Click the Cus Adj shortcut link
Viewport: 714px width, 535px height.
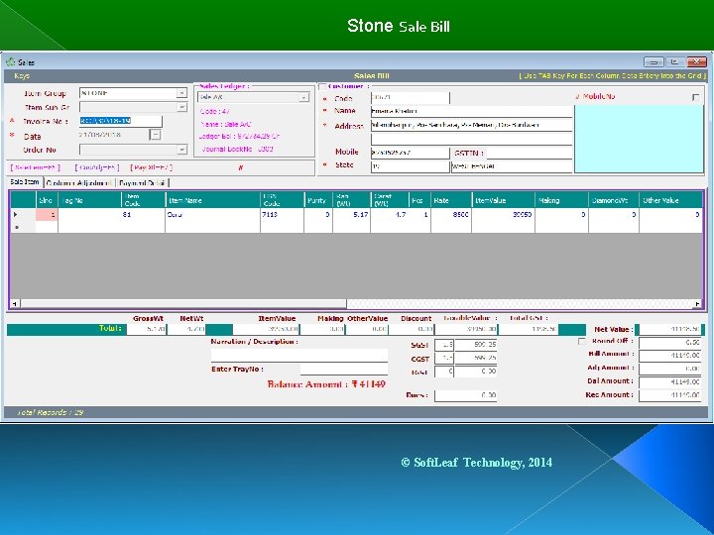pyautogui.click(x=97, y=167)
